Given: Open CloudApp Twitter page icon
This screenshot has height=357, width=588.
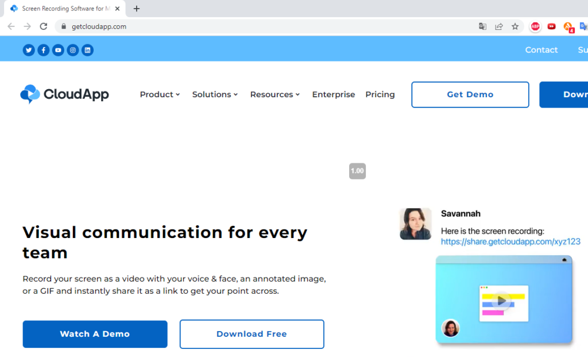Looking at the screenshot, I should tap(29, 50).
